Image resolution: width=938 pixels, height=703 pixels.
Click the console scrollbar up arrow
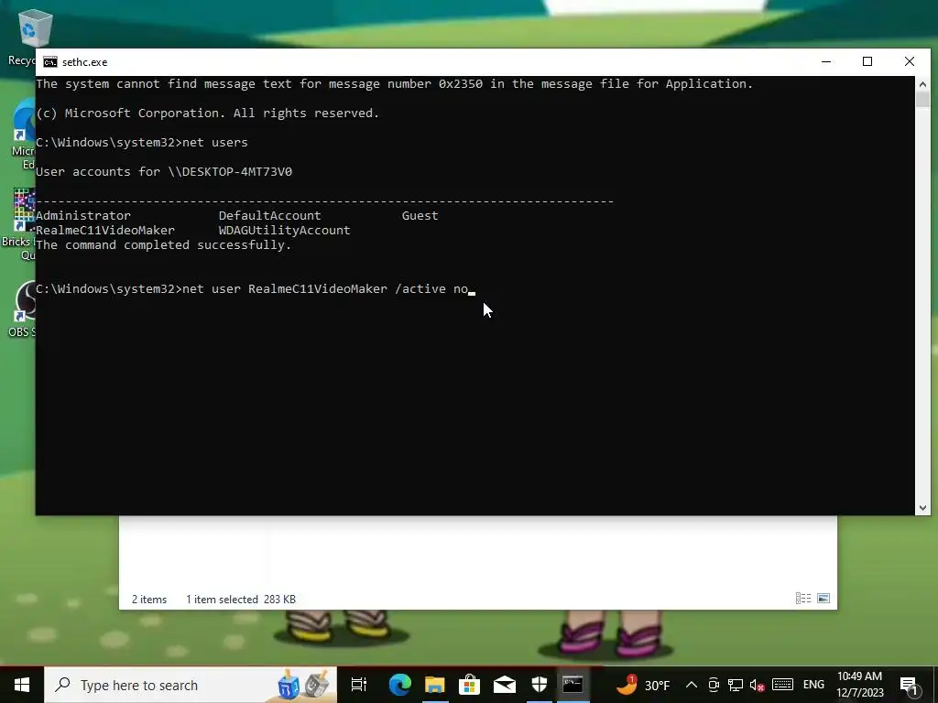(922, 84)
